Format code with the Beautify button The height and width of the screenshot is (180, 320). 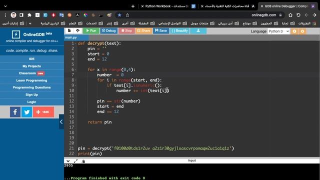179,30
